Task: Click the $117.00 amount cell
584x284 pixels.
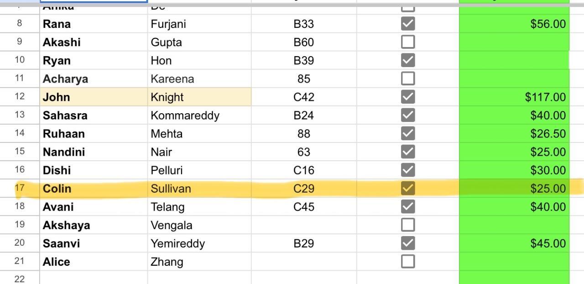Action: tap(514, 97)
